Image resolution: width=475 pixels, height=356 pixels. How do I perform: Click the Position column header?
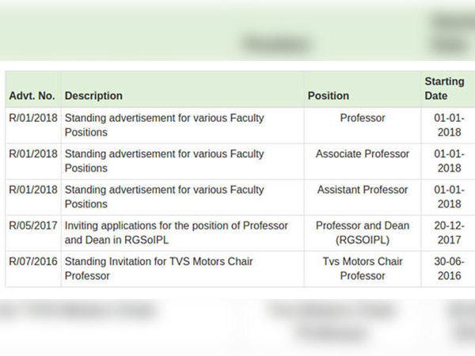tap(329, 96)
